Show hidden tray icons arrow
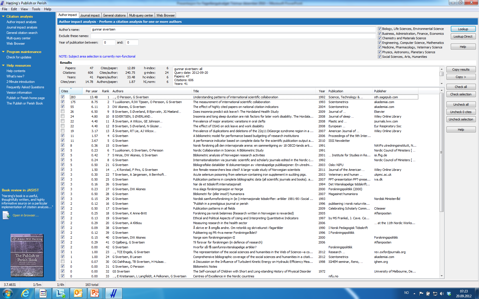The height and width of the screenshot is (299, 479). coord(414,293)
